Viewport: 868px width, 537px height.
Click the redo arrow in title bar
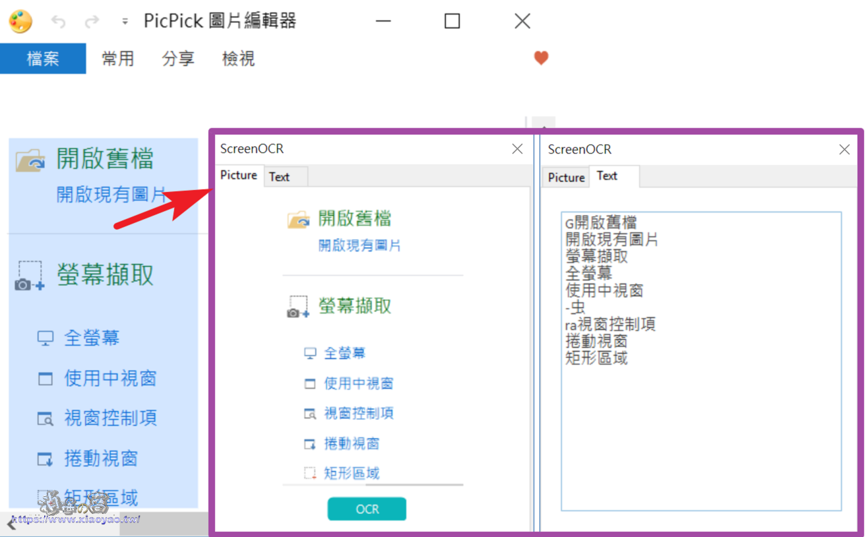(x=92, y=22)
